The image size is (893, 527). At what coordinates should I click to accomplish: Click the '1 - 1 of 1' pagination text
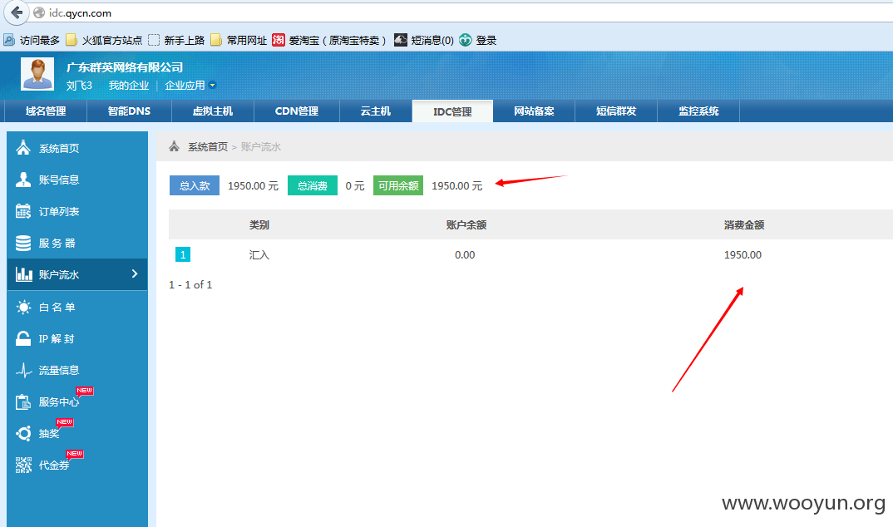coord(190,284)
